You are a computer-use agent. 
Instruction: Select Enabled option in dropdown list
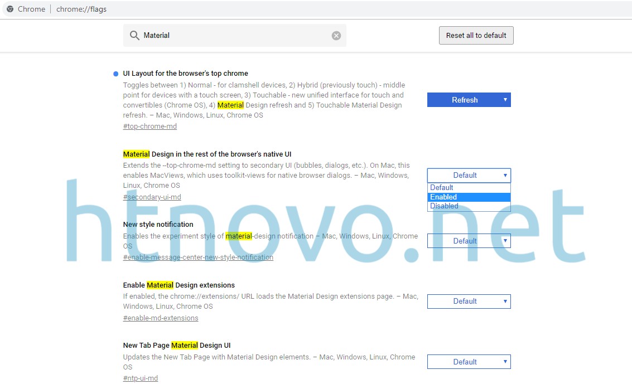469,197
